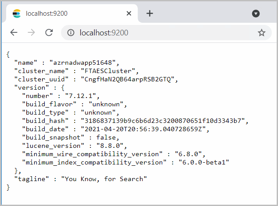Click the back navigation arrow

point(14,33)
